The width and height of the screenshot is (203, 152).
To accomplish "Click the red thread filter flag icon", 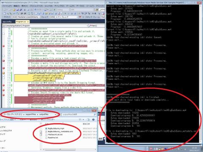I will pos(80,17).
